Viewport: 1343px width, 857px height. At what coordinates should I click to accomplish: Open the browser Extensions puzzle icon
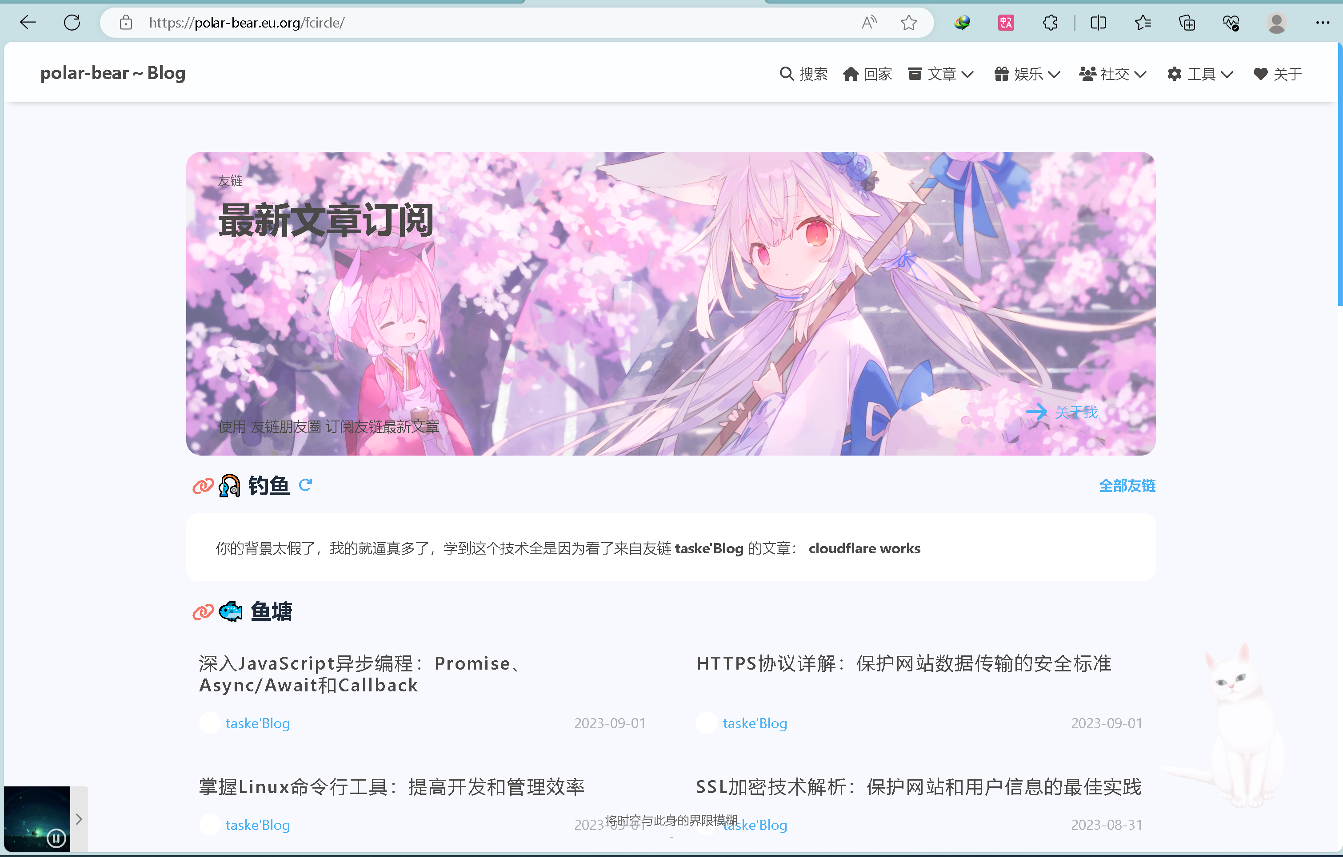(1050, 23)
